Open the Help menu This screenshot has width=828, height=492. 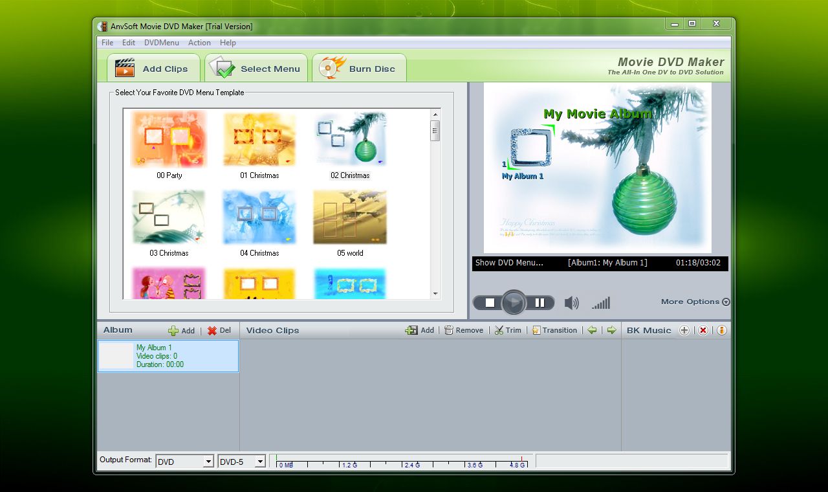tap(228, 43)
